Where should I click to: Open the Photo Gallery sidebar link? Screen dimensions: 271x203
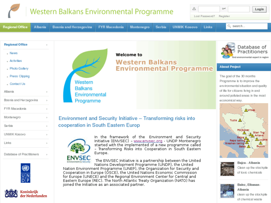(x=19, y=69)
